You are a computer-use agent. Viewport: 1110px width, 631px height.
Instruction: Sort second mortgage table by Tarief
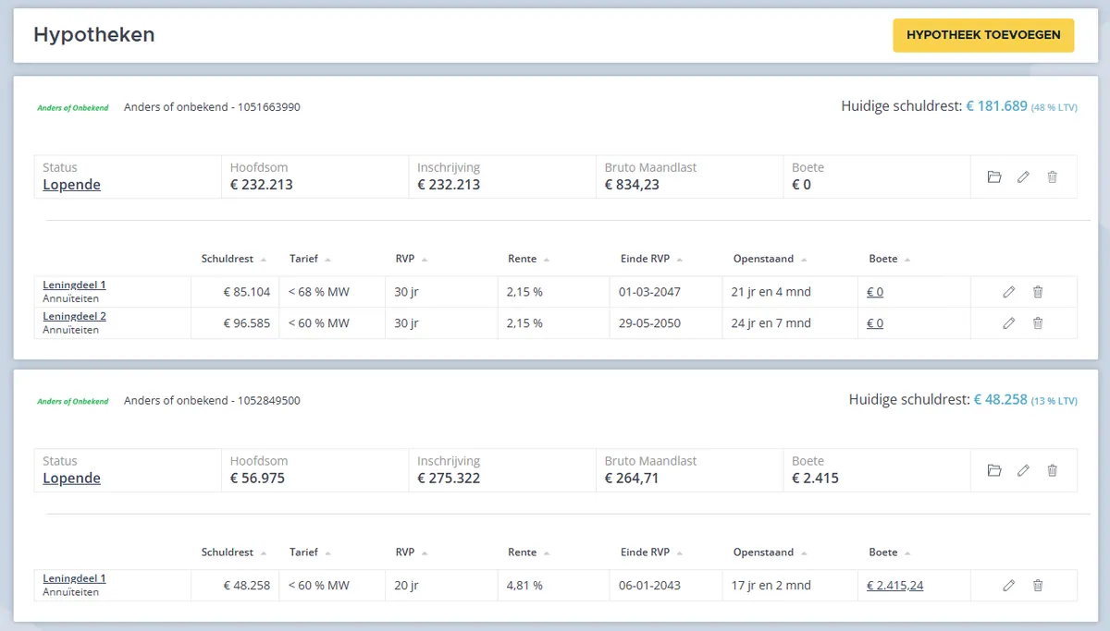click(x=311, y=552)
